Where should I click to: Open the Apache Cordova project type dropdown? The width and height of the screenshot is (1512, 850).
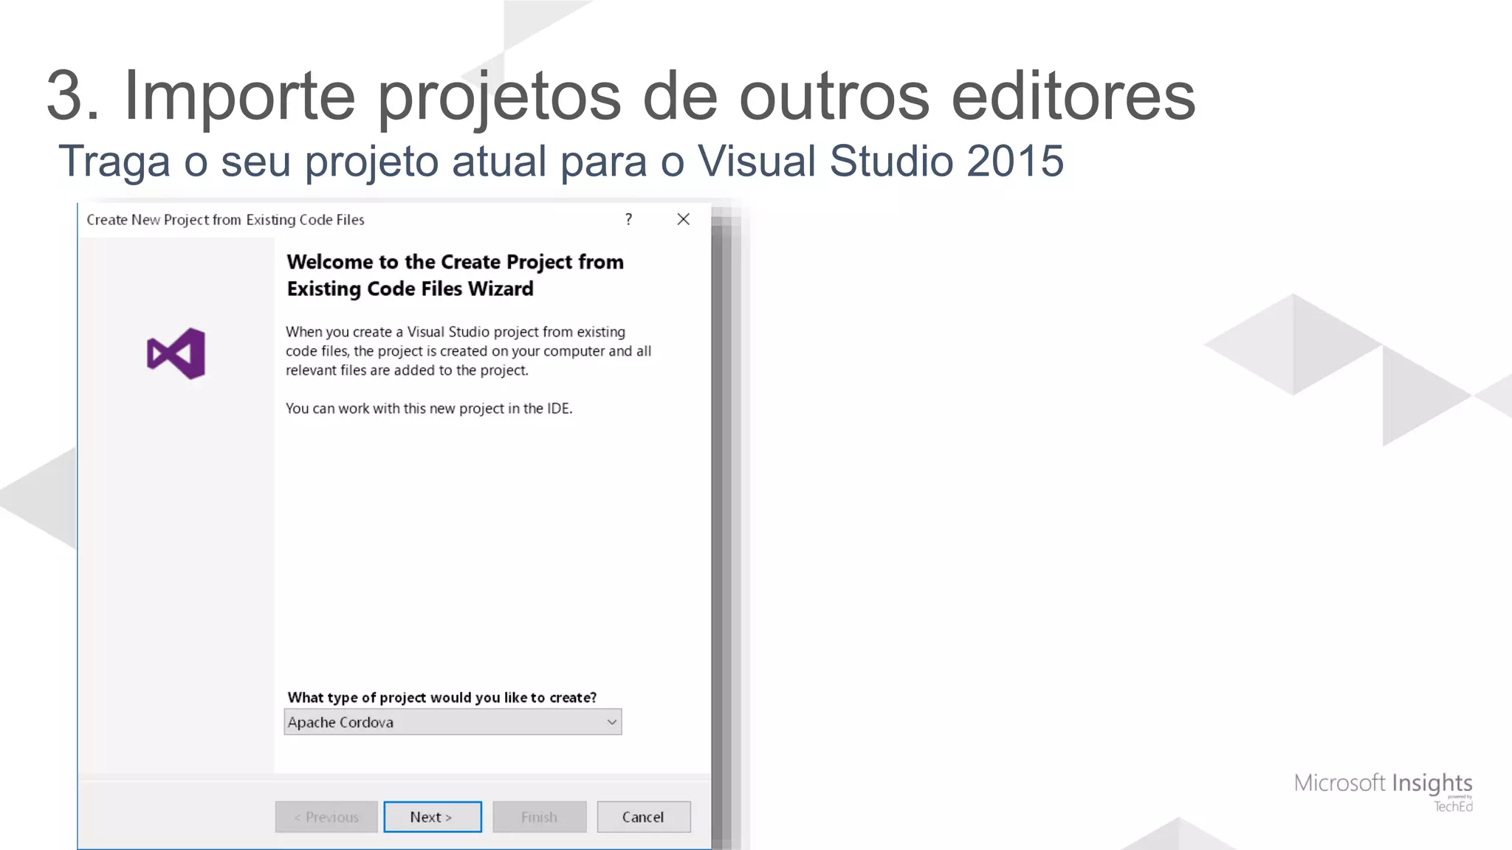453,722
